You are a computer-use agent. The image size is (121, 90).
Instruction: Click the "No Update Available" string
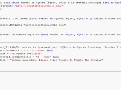click(x=26, y=54)
